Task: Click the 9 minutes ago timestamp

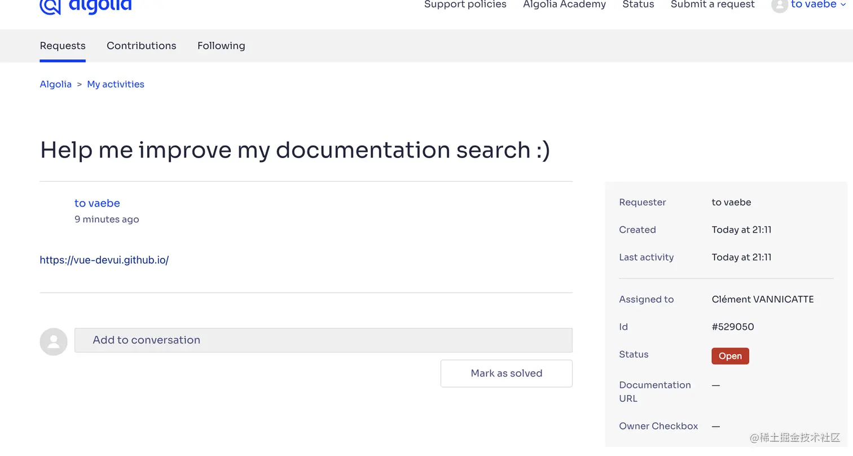Action: tap(107, 220)
